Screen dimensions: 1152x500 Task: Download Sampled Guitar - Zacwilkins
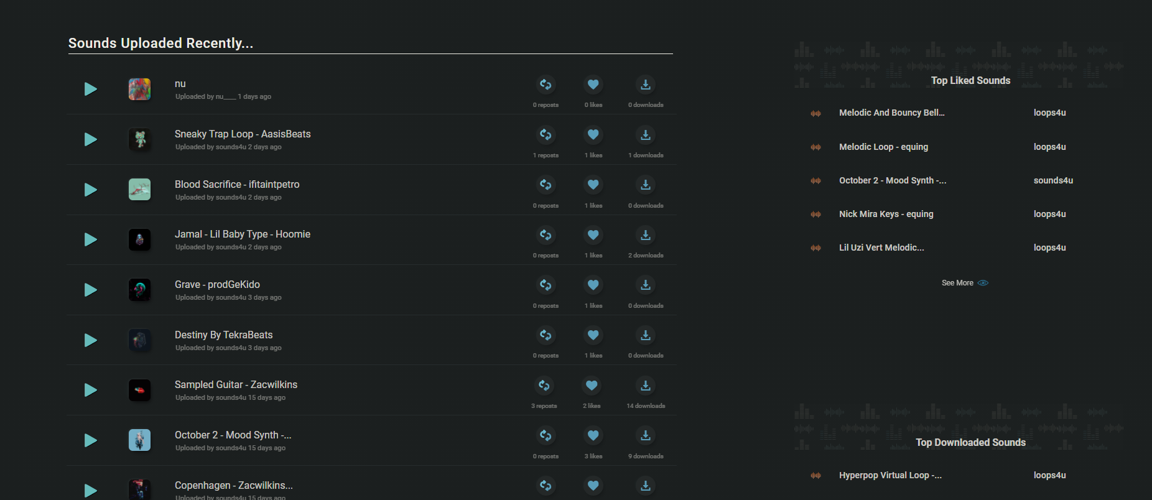click(x=646, y=386)
